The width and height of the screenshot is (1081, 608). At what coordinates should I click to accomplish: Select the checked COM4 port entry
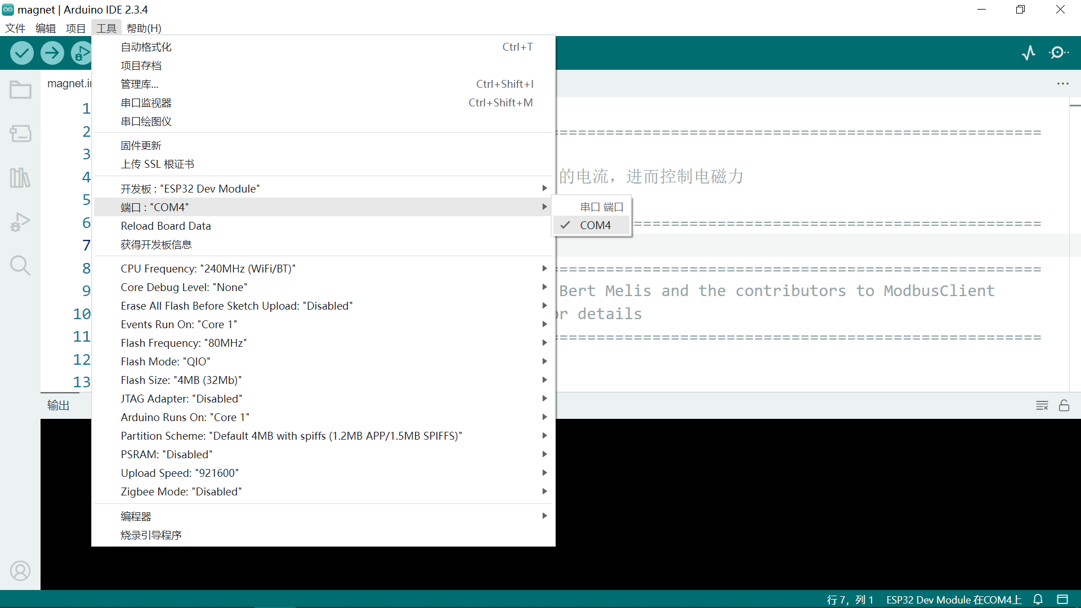click(595, 225)
